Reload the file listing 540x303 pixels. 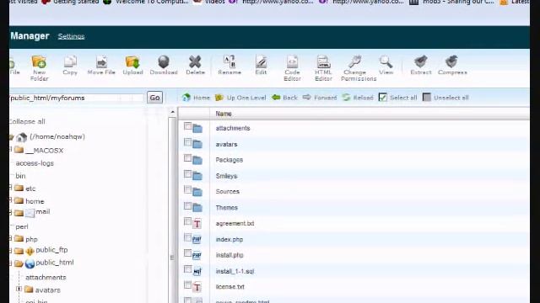(x=358, y=98)
